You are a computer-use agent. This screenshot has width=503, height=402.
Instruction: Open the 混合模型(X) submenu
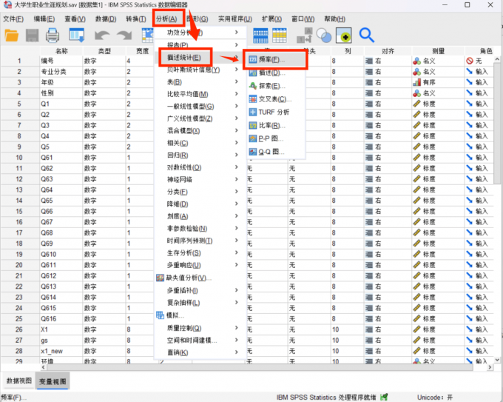200,131
